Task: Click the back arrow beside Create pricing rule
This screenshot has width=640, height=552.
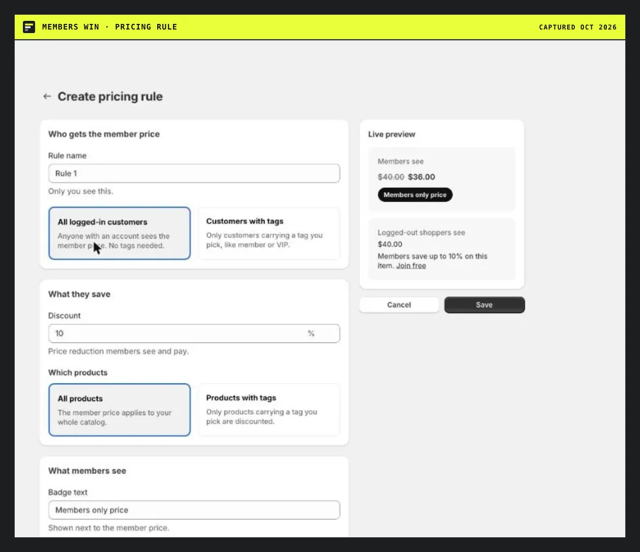Action: [47, 96]
